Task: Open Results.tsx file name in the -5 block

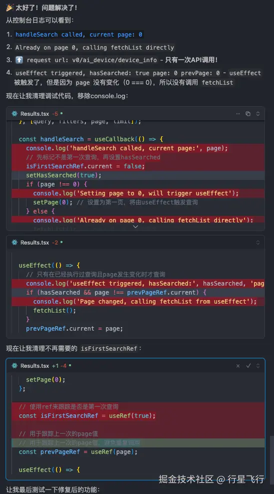Action: pos(35,114)
